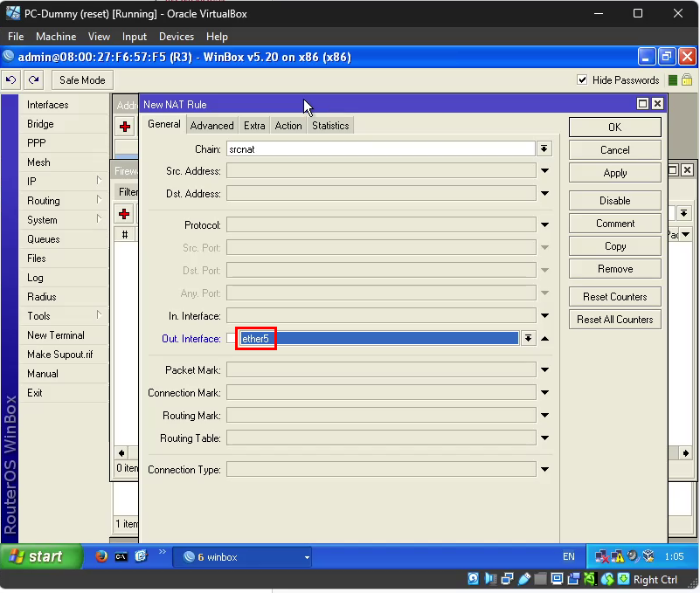700x593 pixels.
Task: Click the Cancel button
Action: click(614, 150)
